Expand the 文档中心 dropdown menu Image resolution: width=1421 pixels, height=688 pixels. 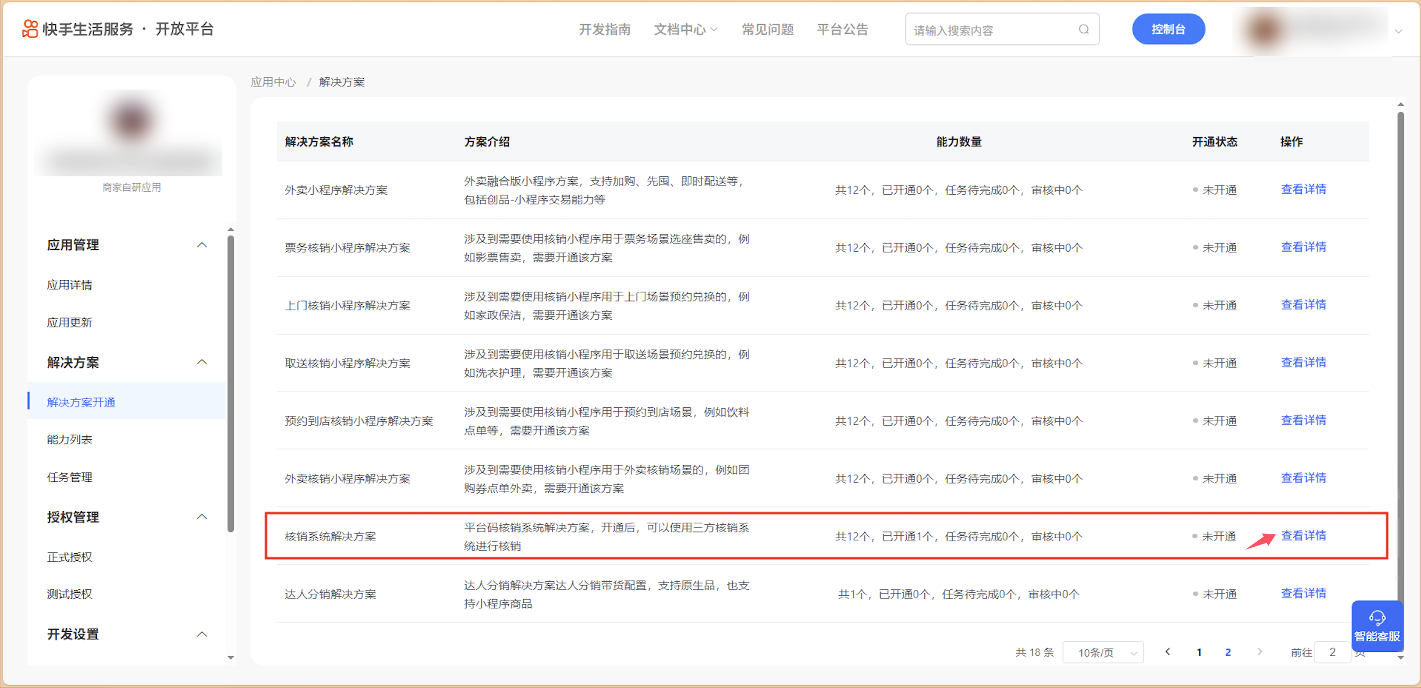pyautogui.click(x=686, y=29)
